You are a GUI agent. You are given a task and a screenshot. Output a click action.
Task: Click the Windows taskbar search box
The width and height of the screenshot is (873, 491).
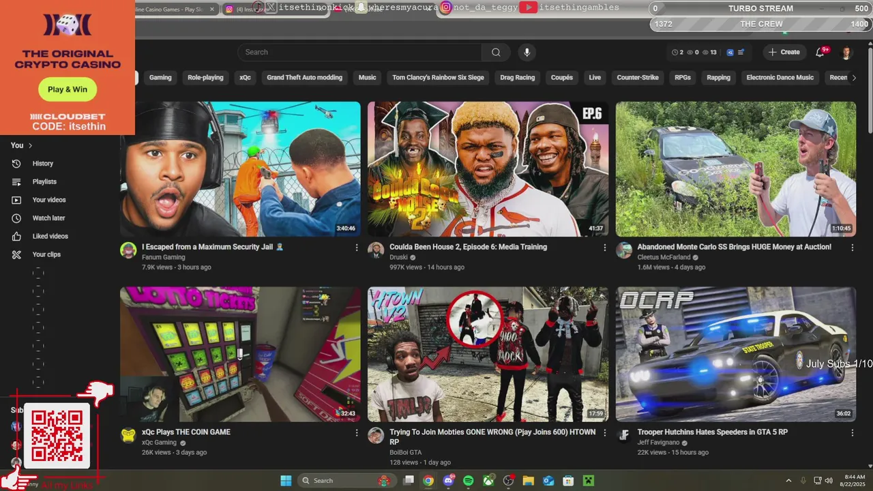346,481
